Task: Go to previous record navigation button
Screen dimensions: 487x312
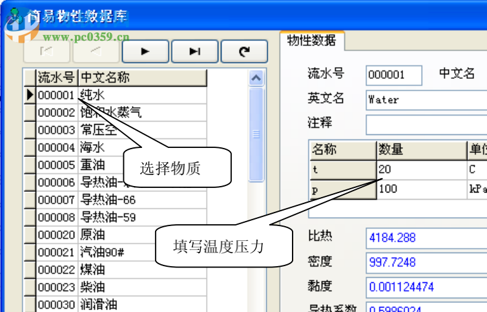Action: click(x=96, y=51)
